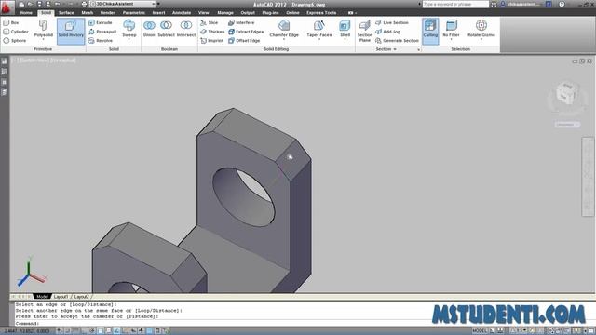
Task: Open the Sweep dropdown arrow
Action: [x=129, y=39]
